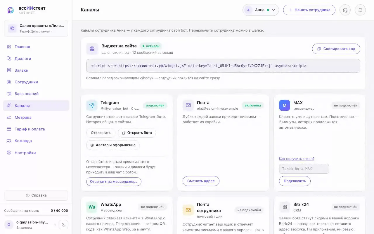Open the Главная sidebar section

36,47
